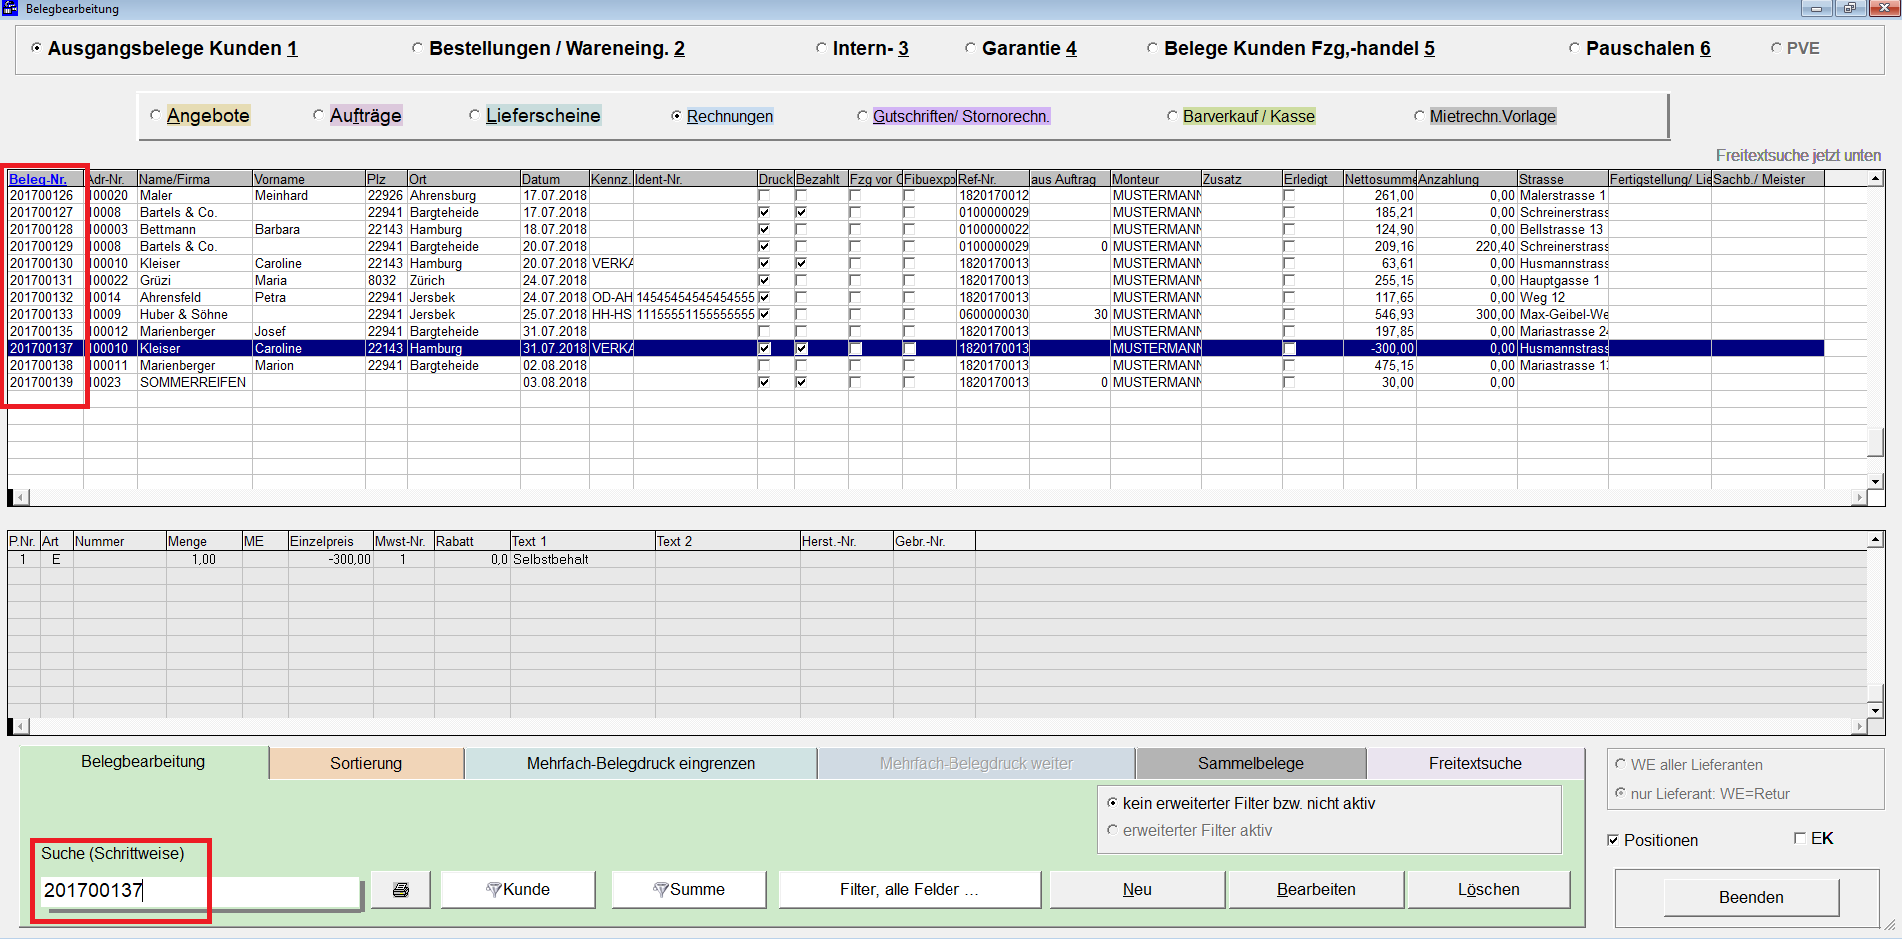Click the Bearbeiten button
Screen dimensions: 1902x939
click(x=1316, y=889)
